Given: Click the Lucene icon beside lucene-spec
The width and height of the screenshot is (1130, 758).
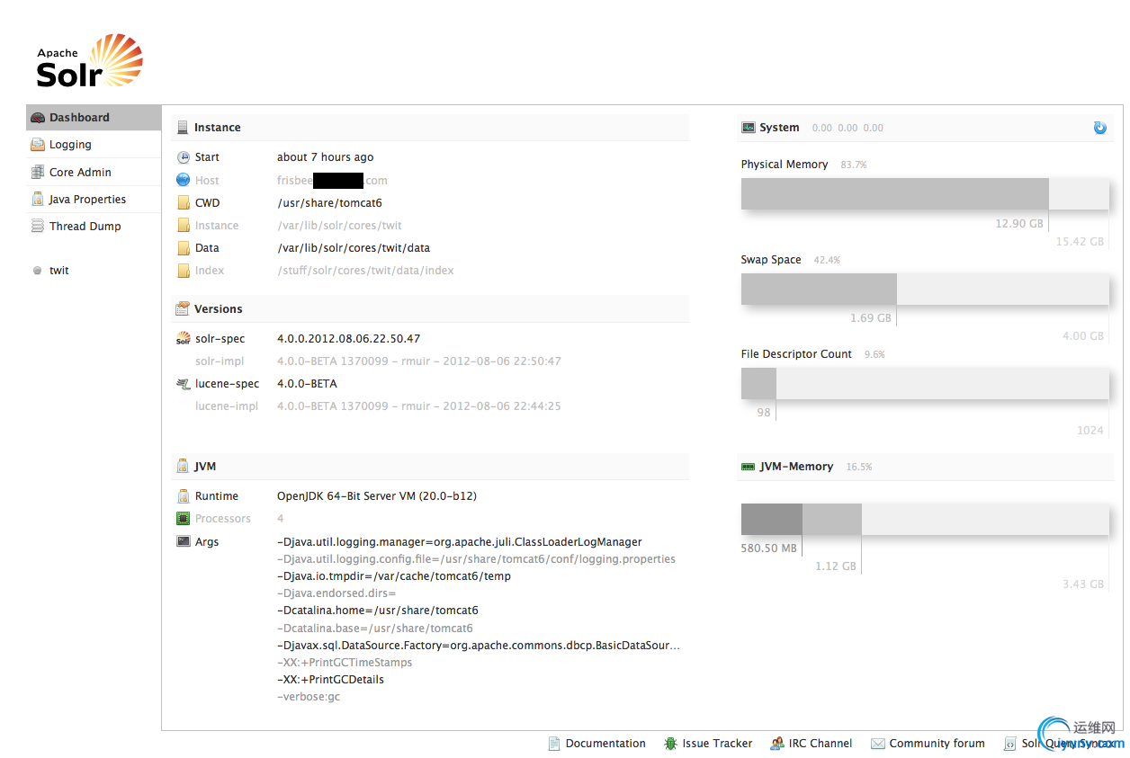Looking at the screenshot, I should [x=184, y=384].
